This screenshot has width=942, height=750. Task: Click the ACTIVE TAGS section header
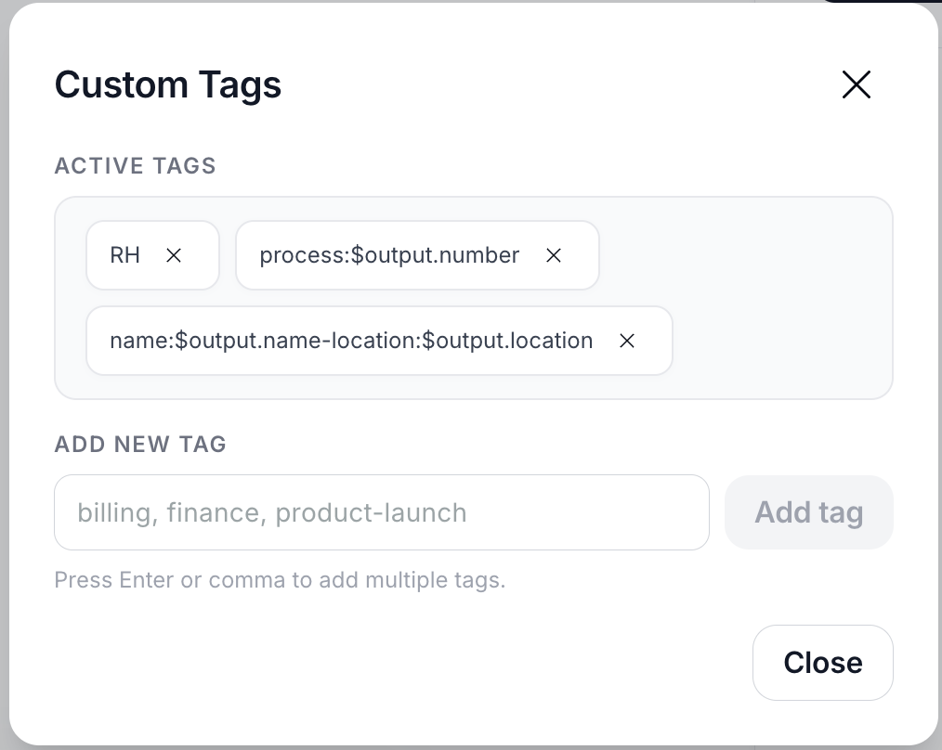(135, 165)
